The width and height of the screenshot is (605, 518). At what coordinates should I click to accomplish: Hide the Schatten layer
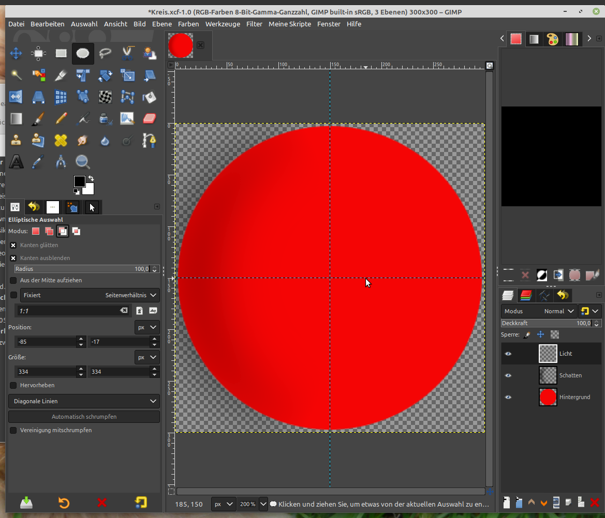[508, 375]
